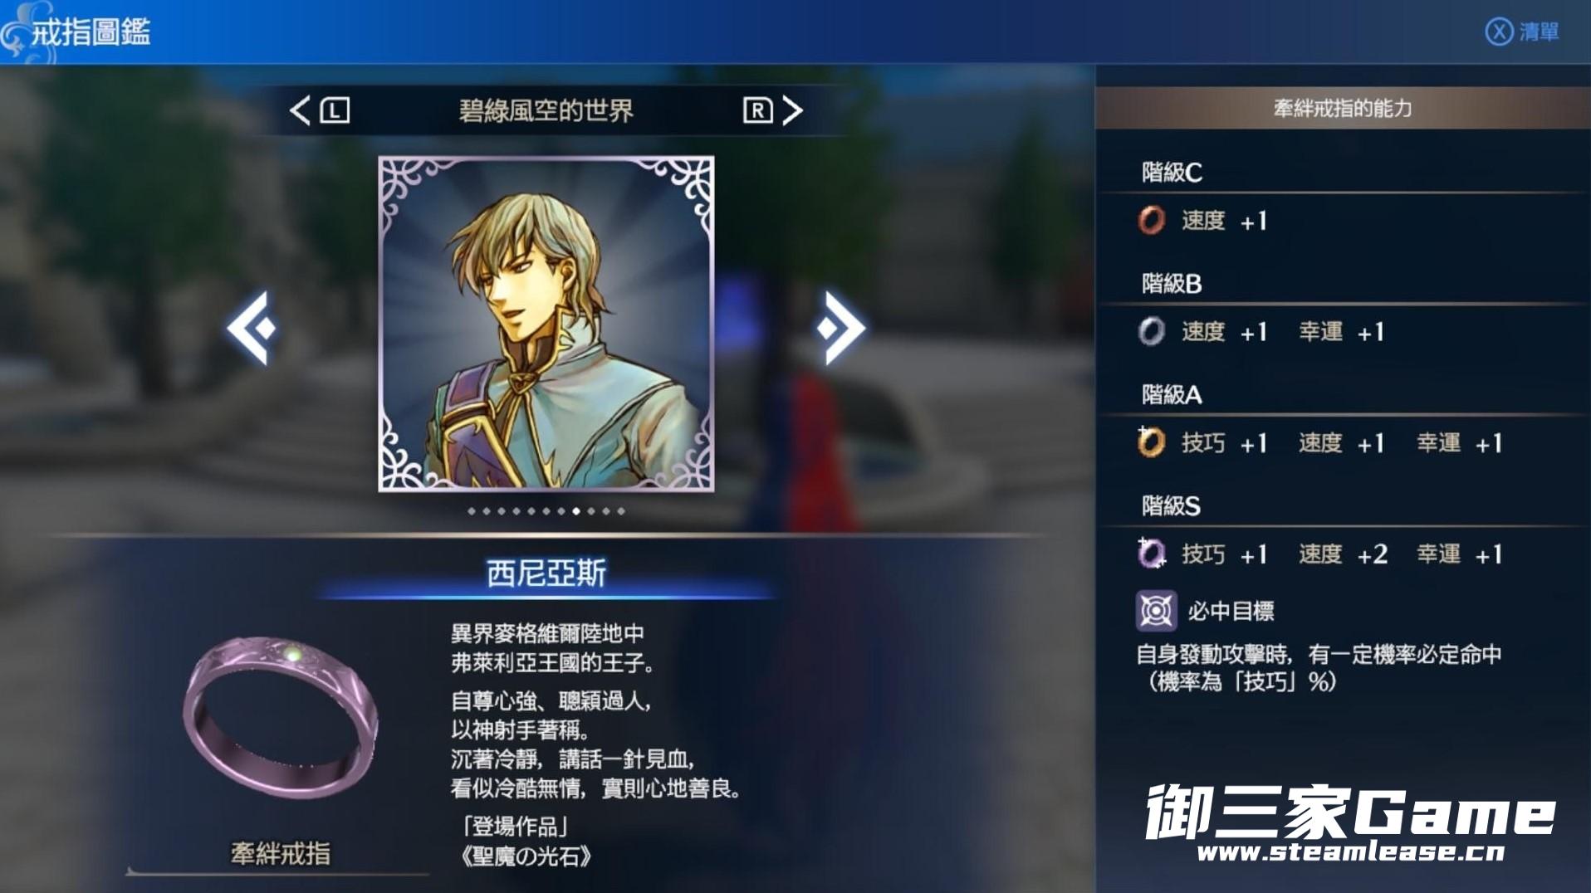Click the 必中目標 skill icon
1591x893 pixels.
click(1156, 612)
